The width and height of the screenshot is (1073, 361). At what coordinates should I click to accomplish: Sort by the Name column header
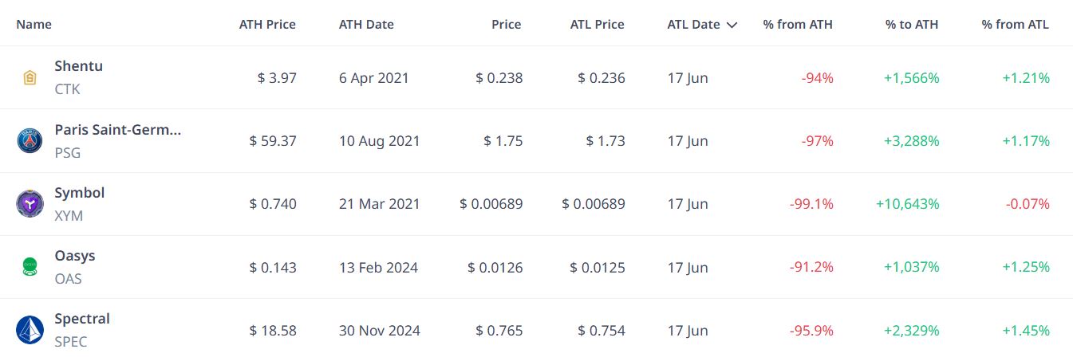click(x=34, y=25)
